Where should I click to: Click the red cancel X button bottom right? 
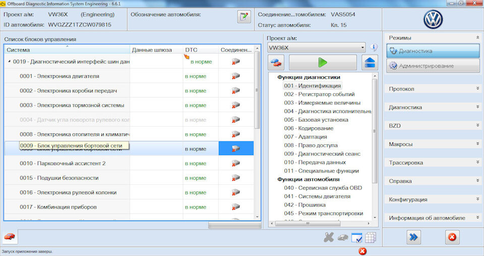pyautogui.click(x=452, y=237)
